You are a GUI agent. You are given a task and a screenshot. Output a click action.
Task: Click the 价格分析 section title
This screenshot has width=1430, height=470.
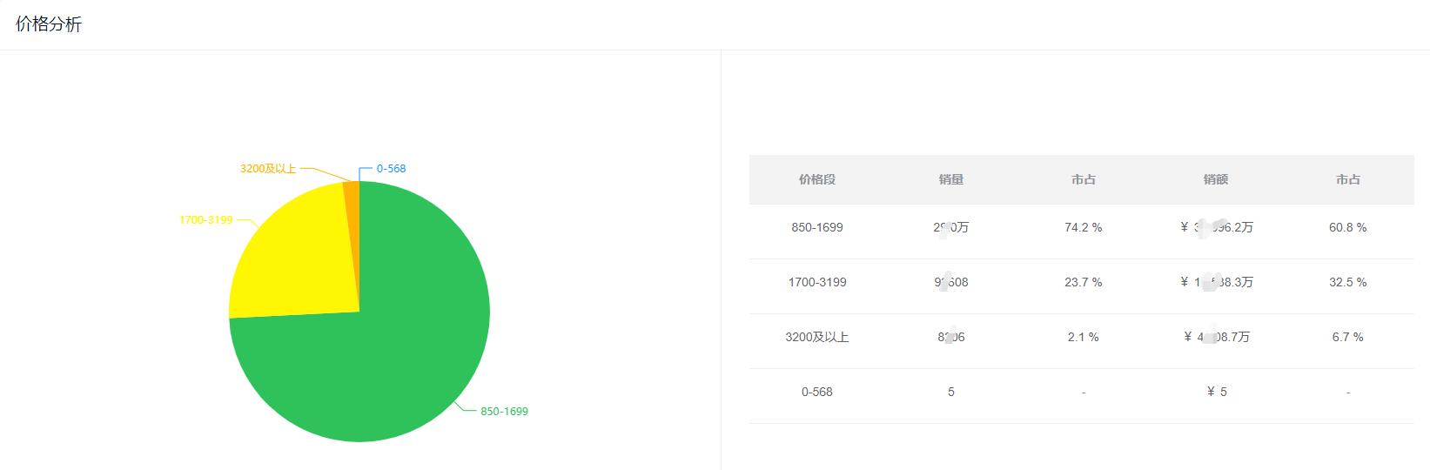(x=49, y=24)
